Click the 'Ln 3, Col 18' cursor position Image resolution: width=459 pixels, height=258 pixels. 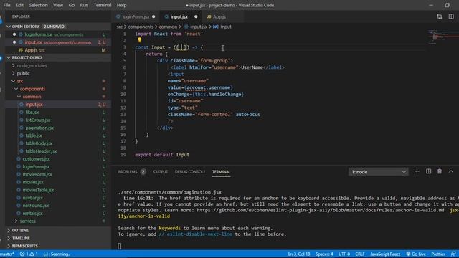[x=299, y=254]
